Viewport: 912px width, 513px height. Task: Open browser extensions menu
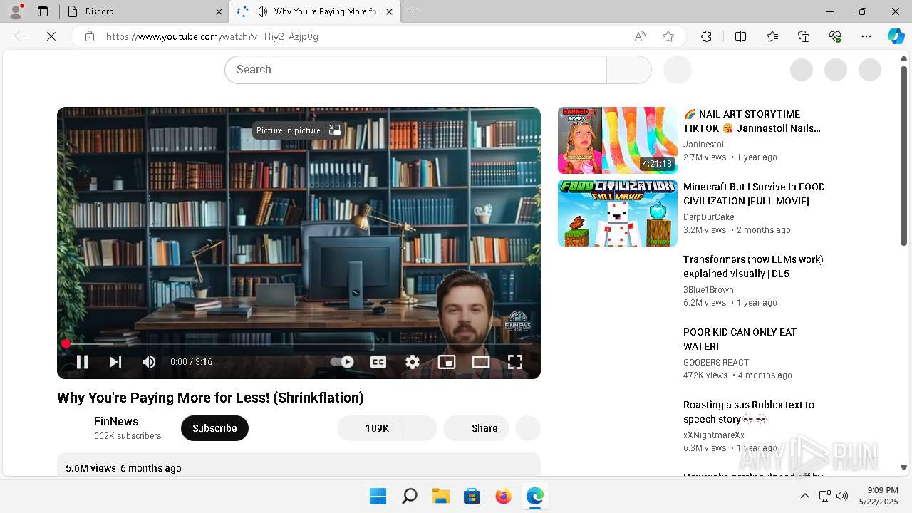[706, 36]
